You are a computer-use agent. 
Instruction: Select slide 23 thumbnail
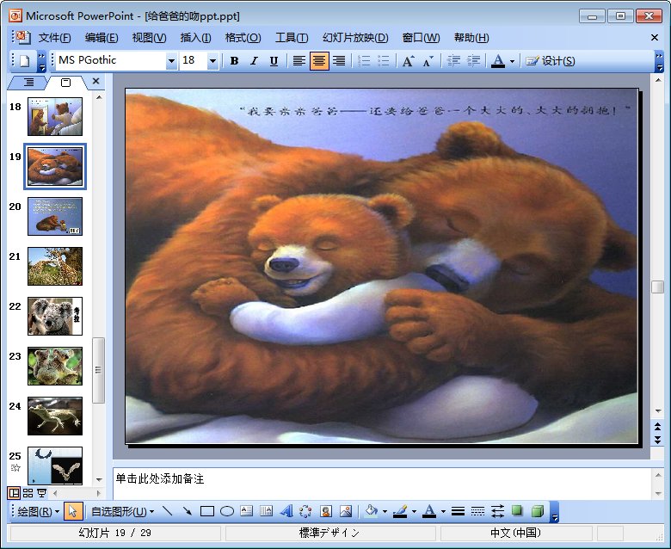55,366
